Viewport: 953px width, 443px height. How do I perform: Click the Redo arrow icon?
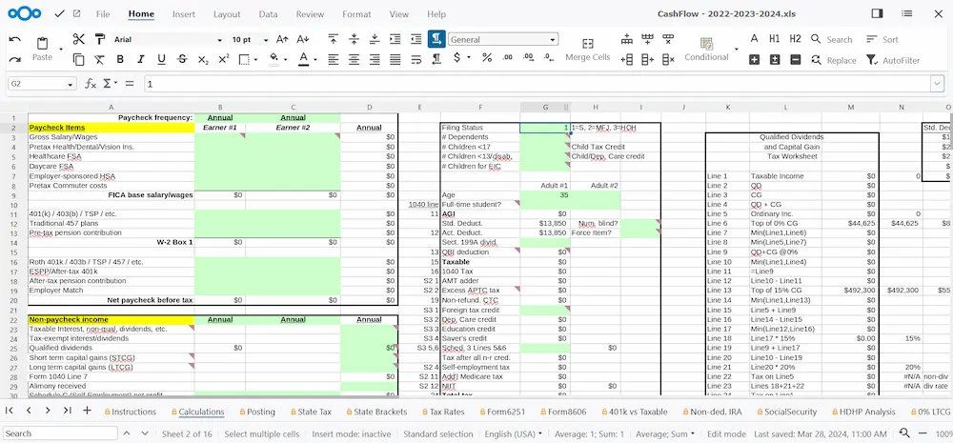pyautogui.click(x=15, y=60)
